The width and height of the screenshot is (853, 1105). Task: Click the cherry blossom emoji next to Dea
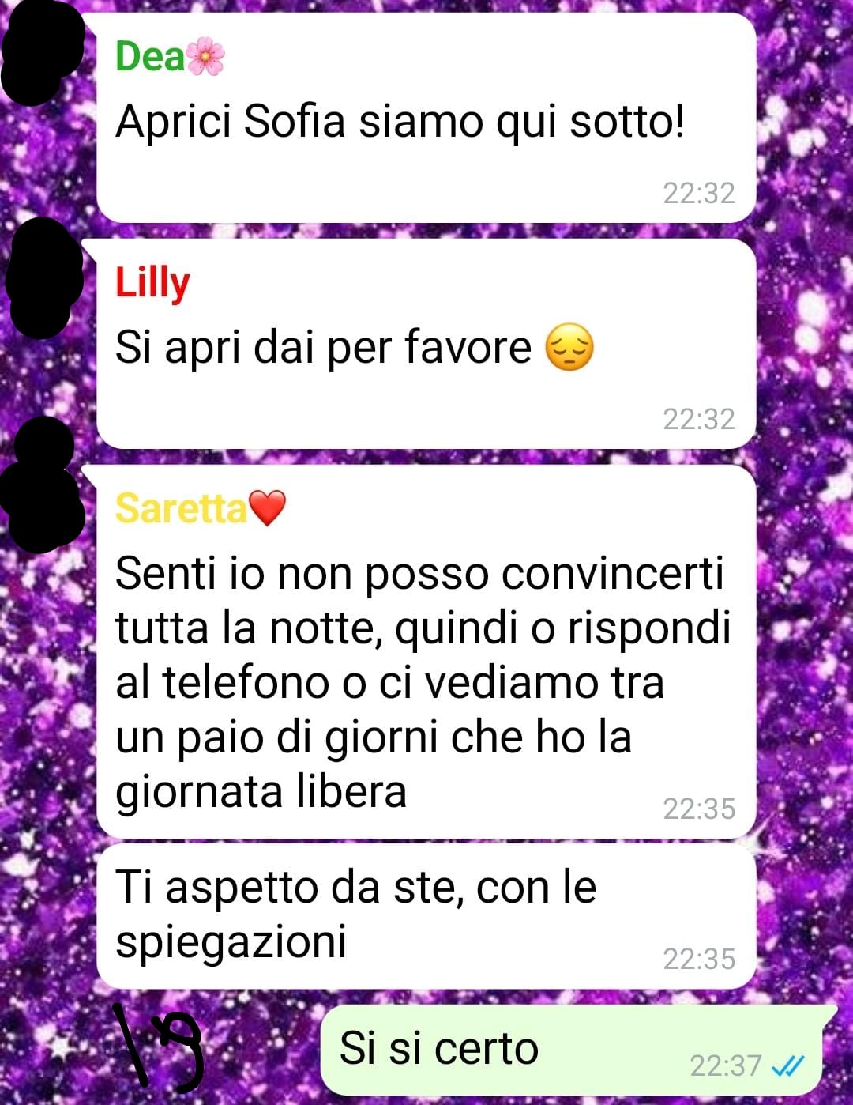(205, 56)
